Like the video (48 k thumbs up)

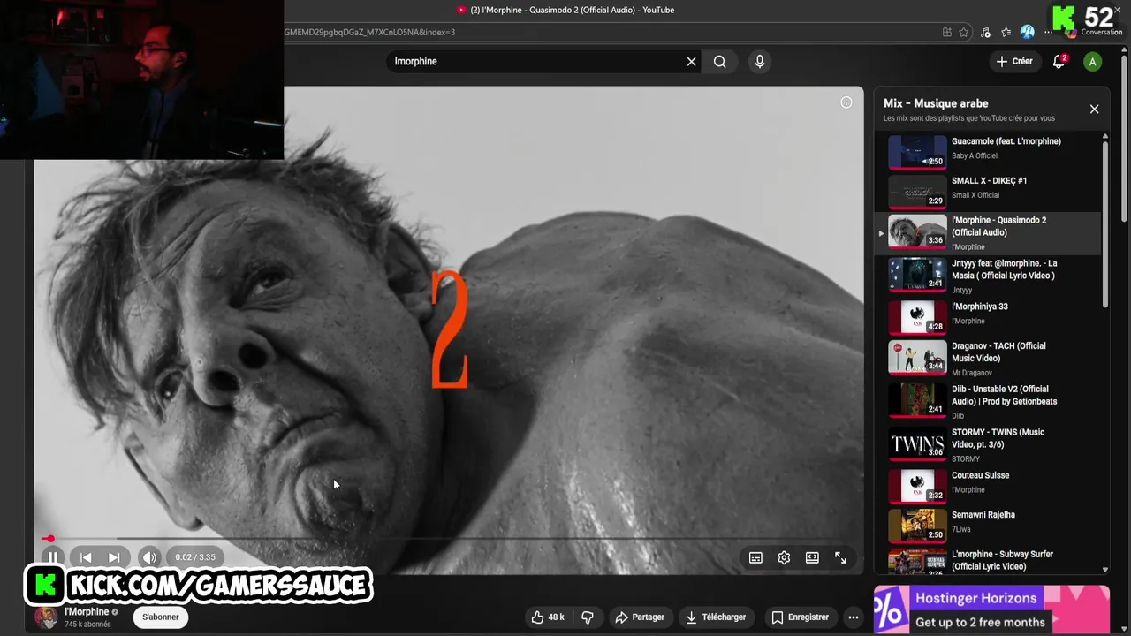point(548,617)
